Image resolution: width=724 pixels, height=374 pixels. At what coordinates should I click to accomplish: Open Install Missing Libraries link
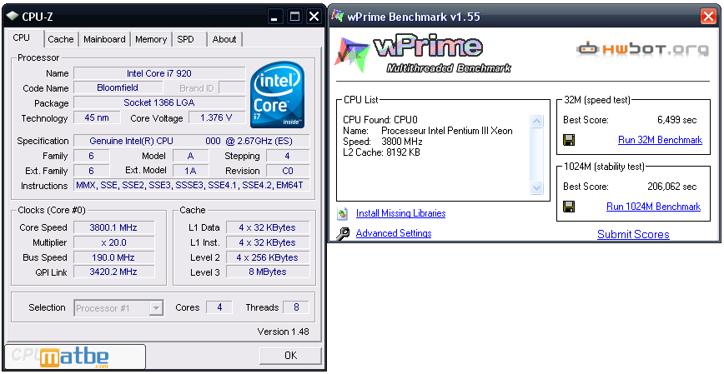[400, 213]
